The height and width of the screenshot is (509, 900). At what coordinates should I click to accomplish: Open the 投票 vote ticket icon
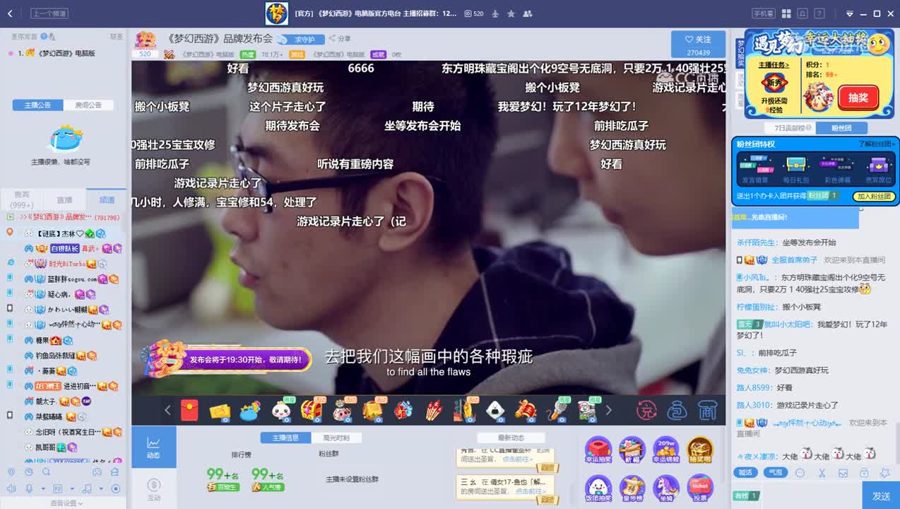tap(700, 489)
